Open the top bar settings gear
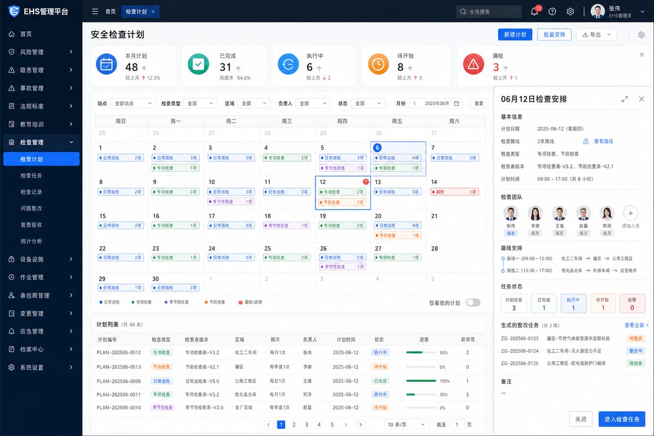Viewport: 654px width, 436px height. click(570, 11)
